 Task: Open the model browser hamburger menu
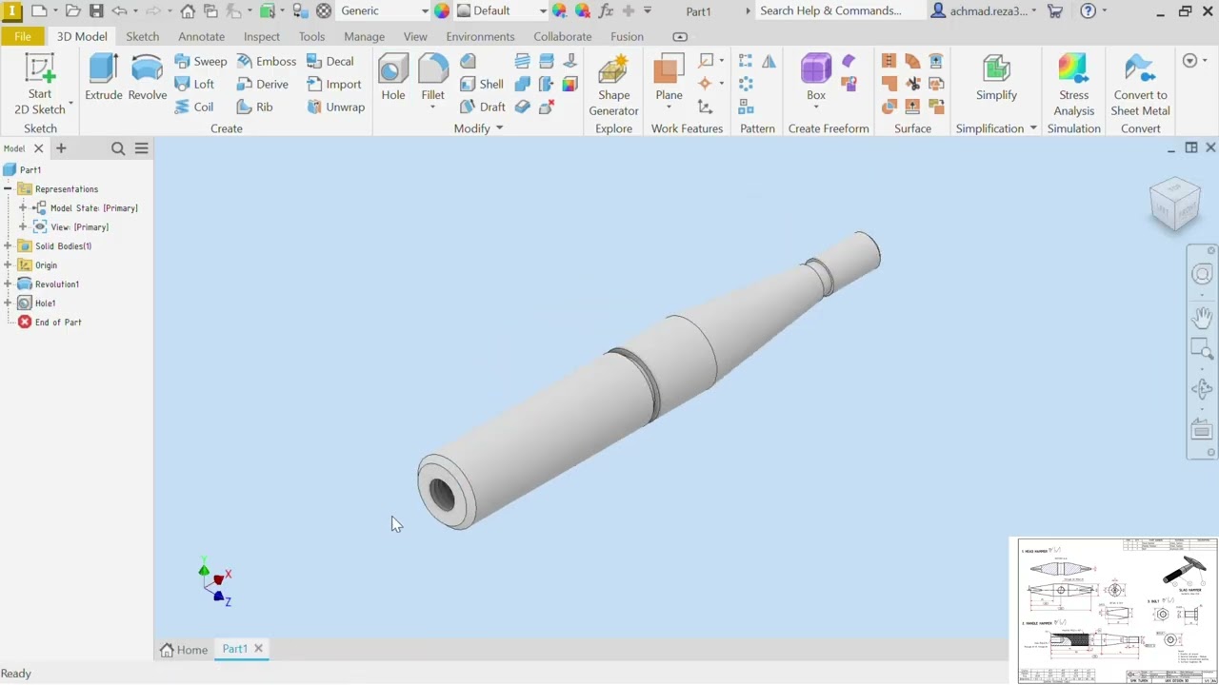click(142, 148)
